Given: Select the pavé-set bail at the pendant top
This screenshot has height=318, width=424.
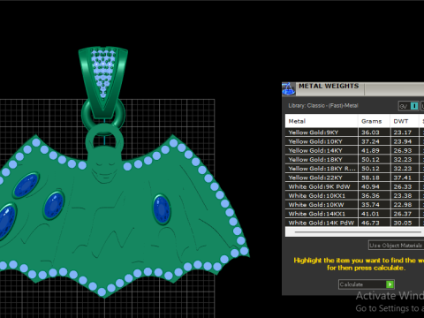Looking at the screenshot, I should pos(103,83).
